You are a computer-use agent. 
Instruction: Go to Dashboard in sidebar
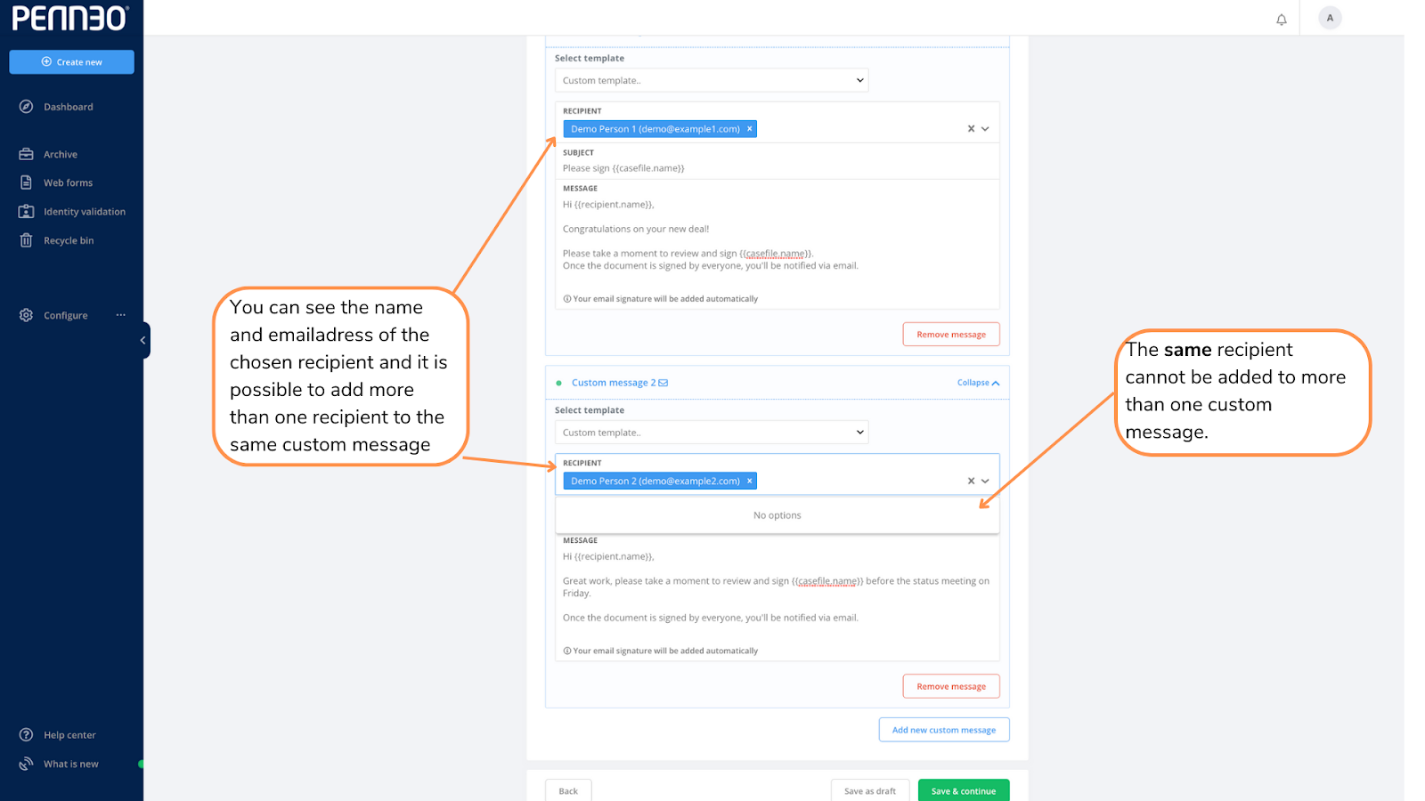click(68, 107)
